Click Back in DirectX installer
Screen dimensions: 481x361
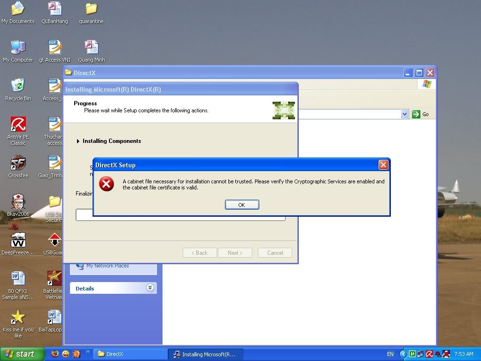click(x=200, y=252)
